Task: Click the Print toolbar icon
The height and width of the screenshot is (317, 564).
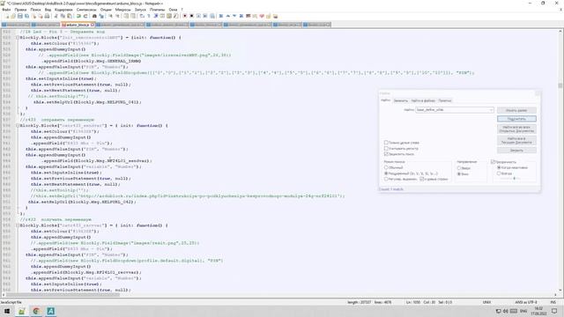Action: point(47,16)
